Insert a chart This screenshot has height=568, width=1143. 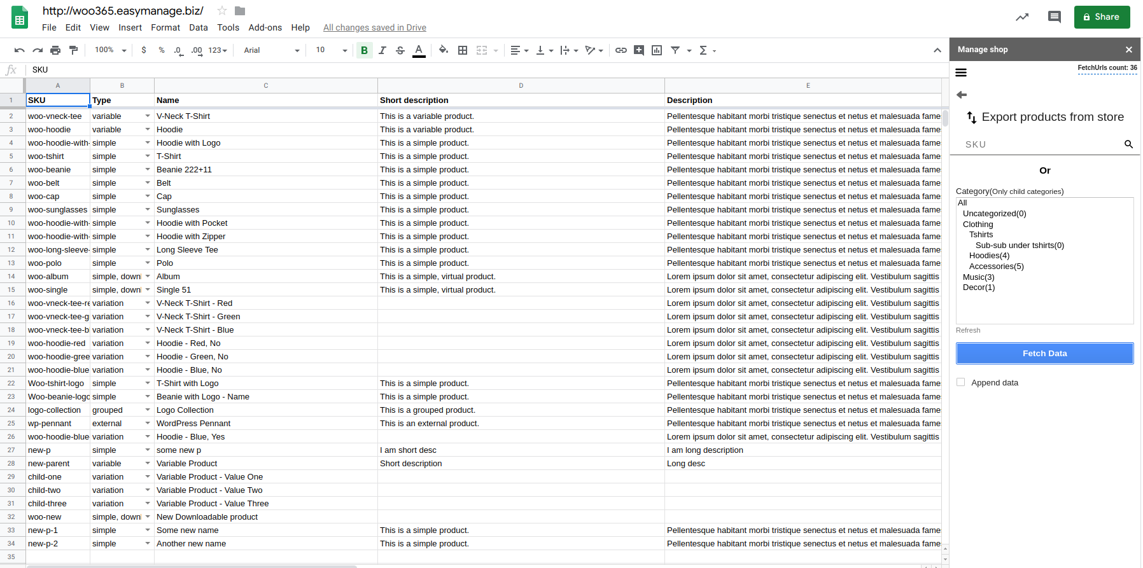657,50
